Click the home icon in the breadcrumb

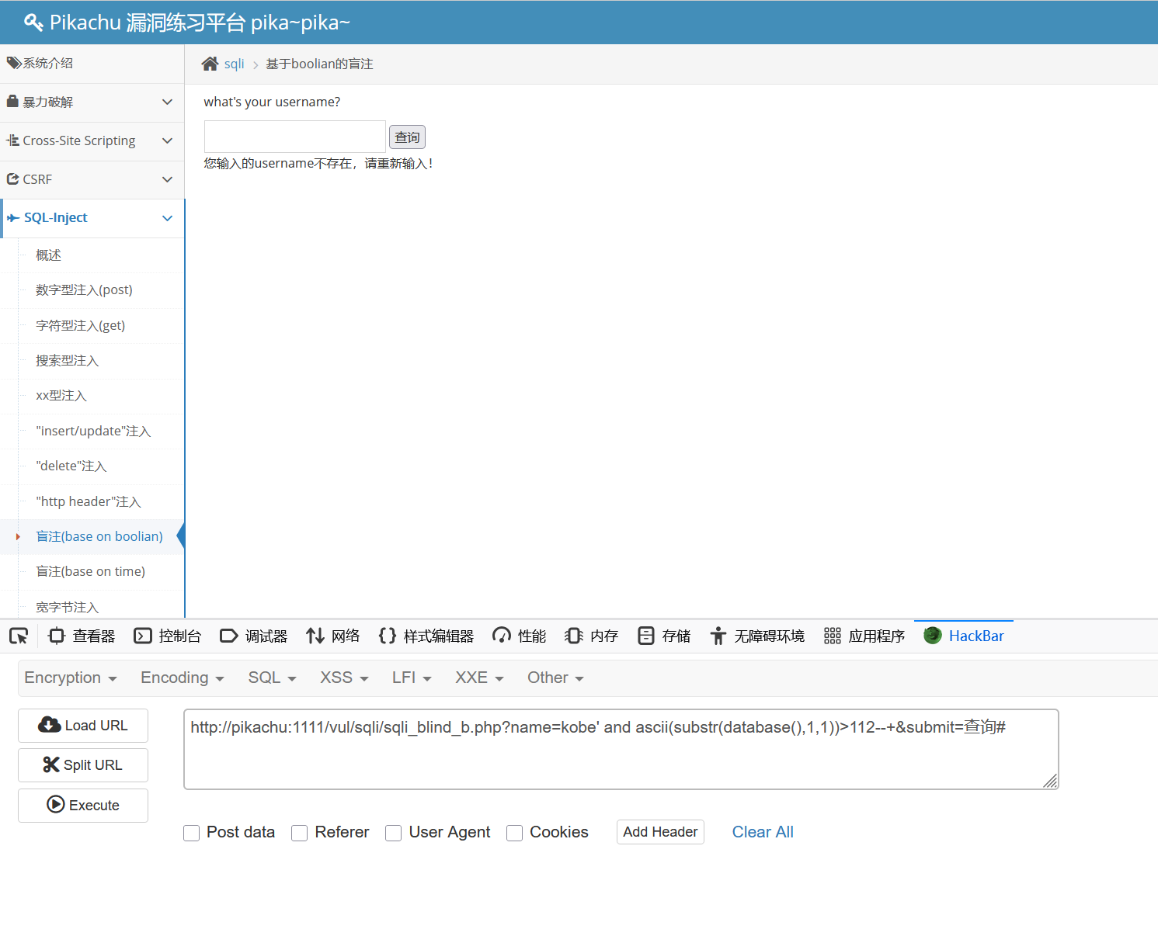click(x=210, y=64)
